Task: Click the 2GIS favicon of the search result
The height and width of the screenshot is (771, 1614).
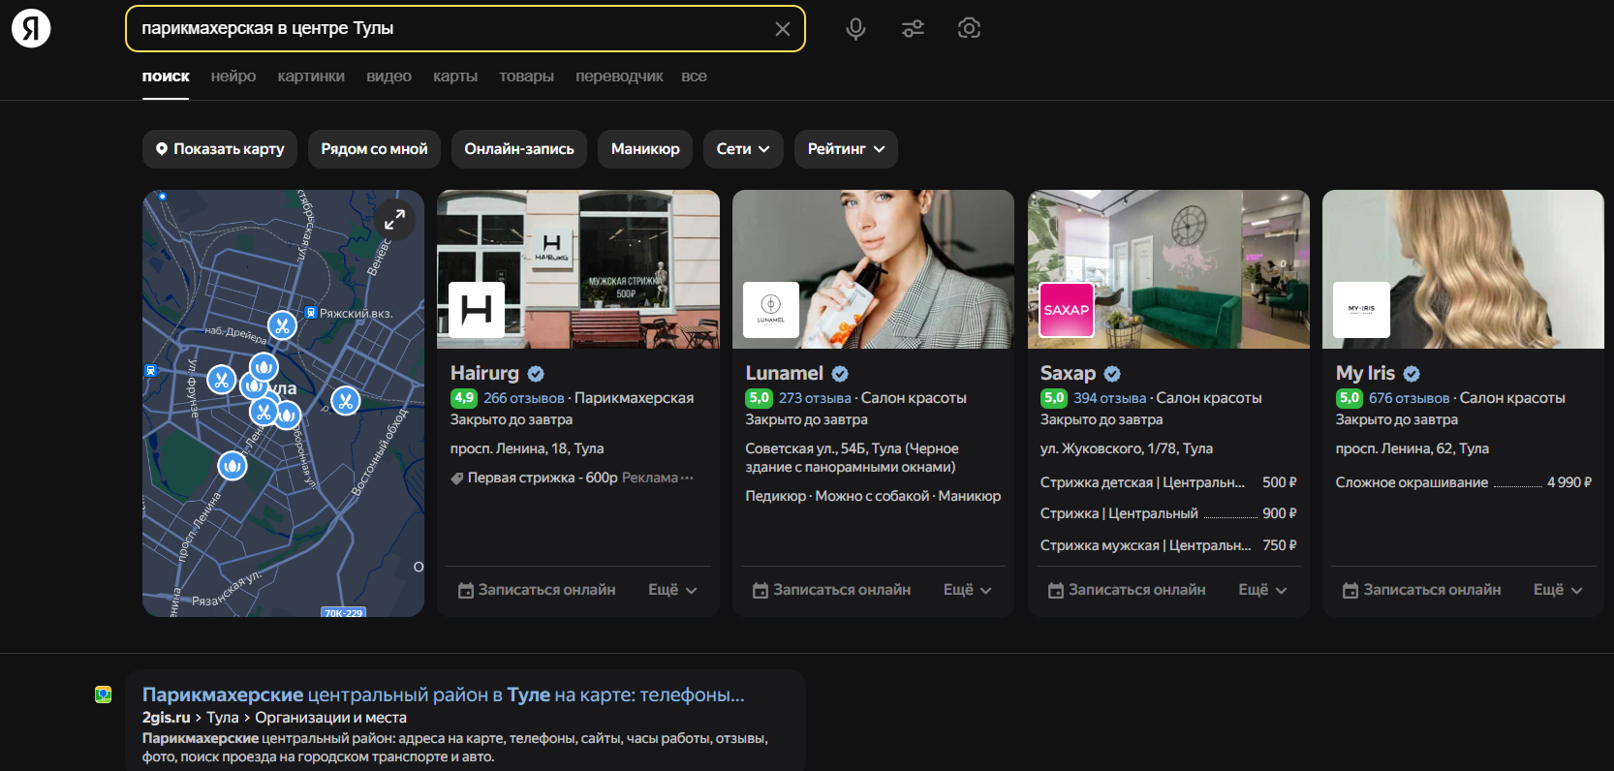Action: [x=104, y=694]
